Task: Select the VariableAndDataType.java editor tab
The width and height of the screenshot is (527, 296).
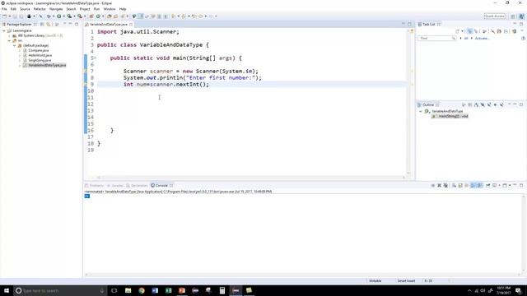Action: (x=108, y=25)
